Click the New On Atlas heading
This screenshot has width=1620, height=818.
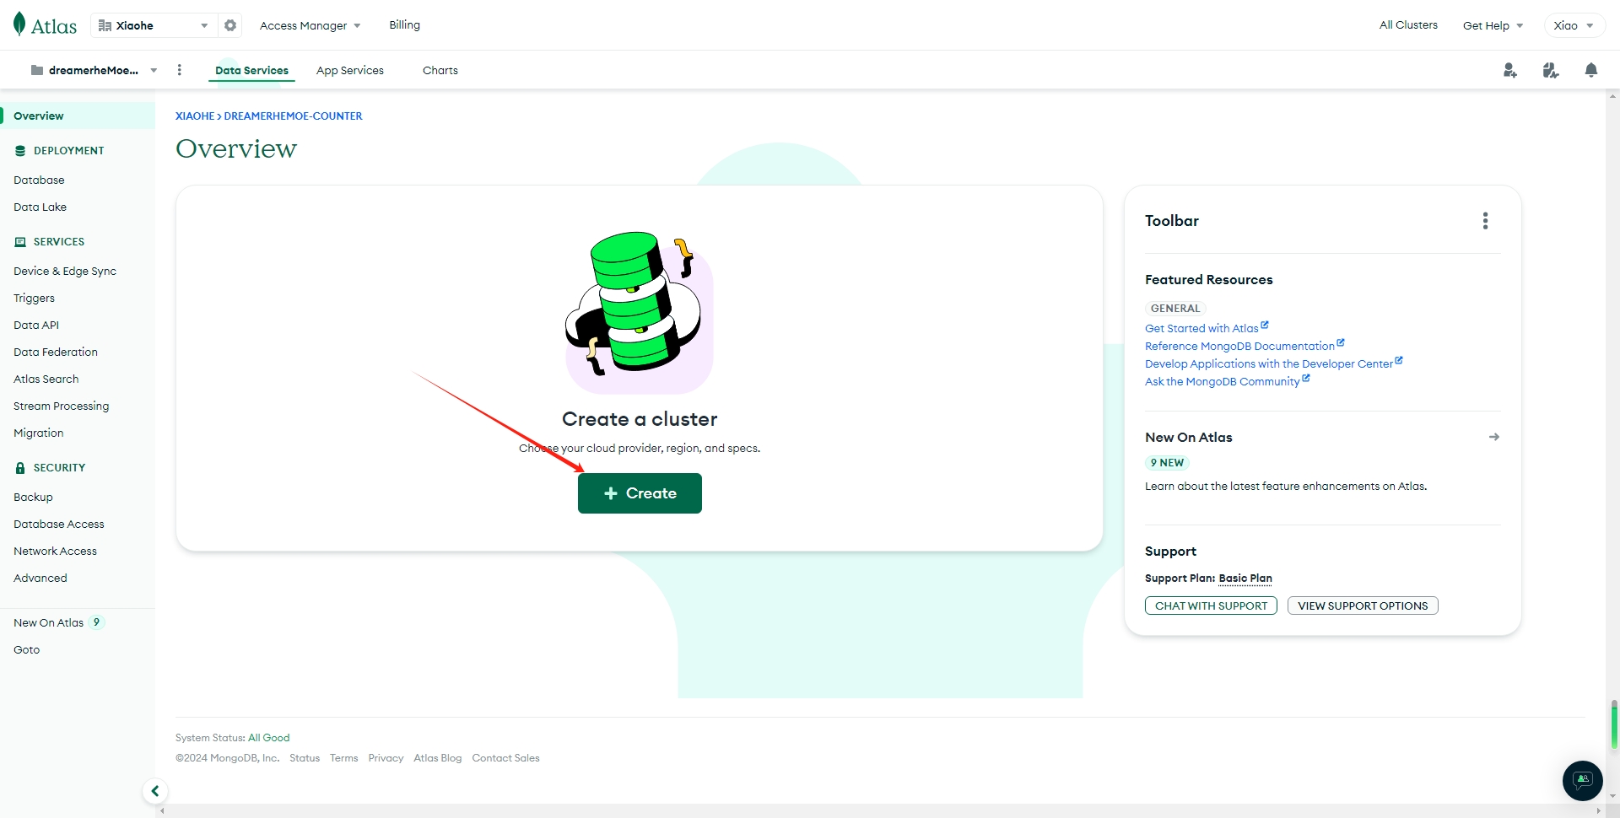pos(1188,437)
